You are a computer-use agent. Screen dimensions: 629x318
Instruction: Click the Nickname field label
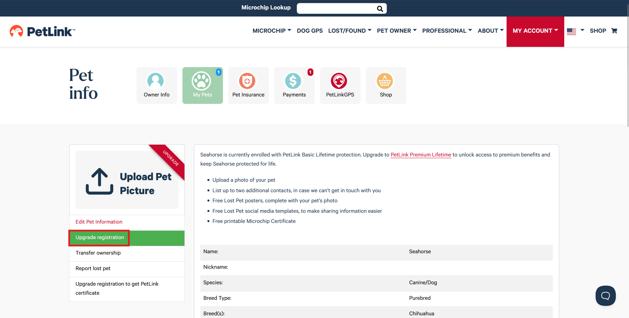click(216, 267)
